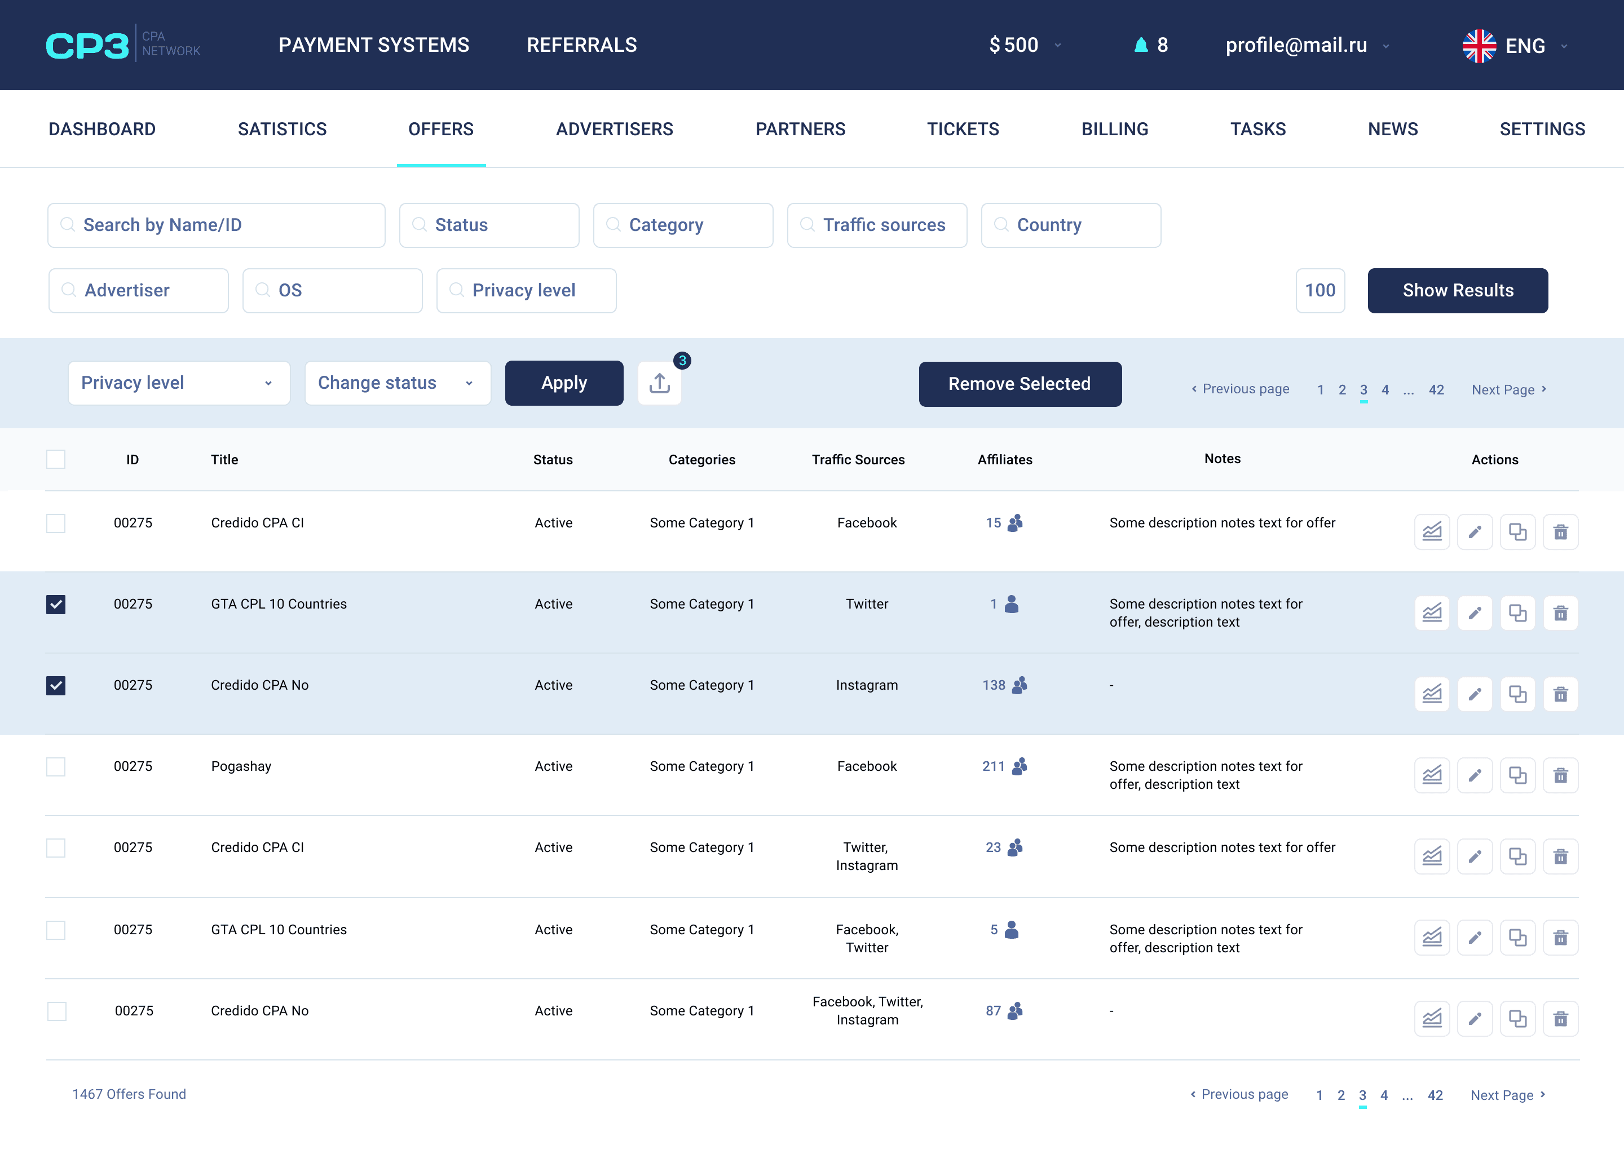Check Credido CPA CI row with Twitter, Instagram
Screen dimensions: 1624x1154
click(55, 847)
